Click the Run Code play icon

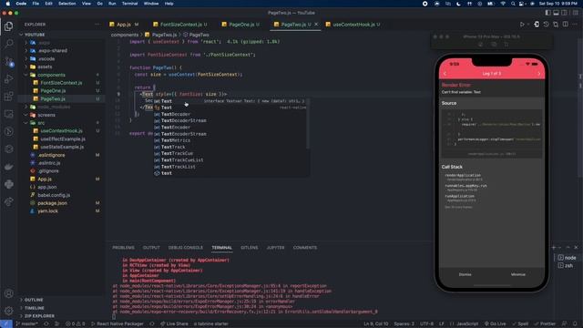pos(522,25)
